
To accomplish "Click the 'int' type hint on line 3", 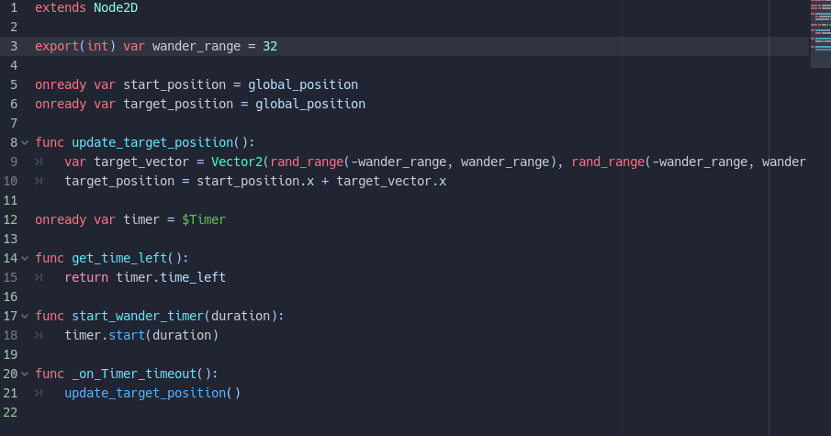I will pos(97,47).
